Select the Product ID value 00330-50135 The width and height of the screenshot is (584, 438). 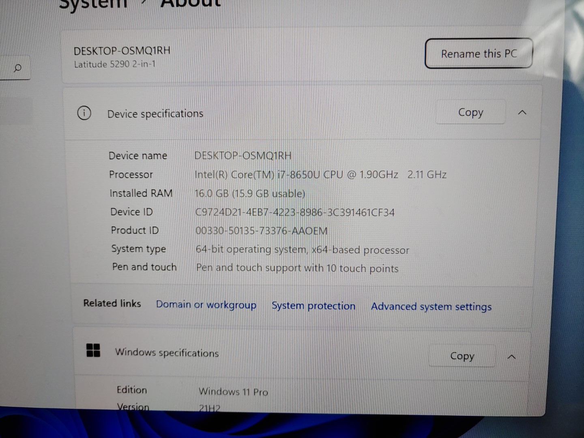[x=262, y=231]
